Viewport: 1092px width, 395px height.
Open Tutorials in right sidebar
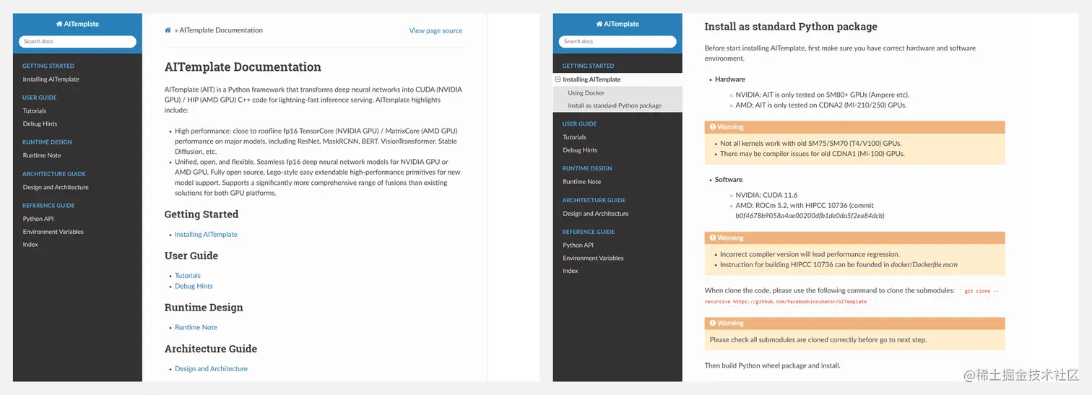coord(575,137)
